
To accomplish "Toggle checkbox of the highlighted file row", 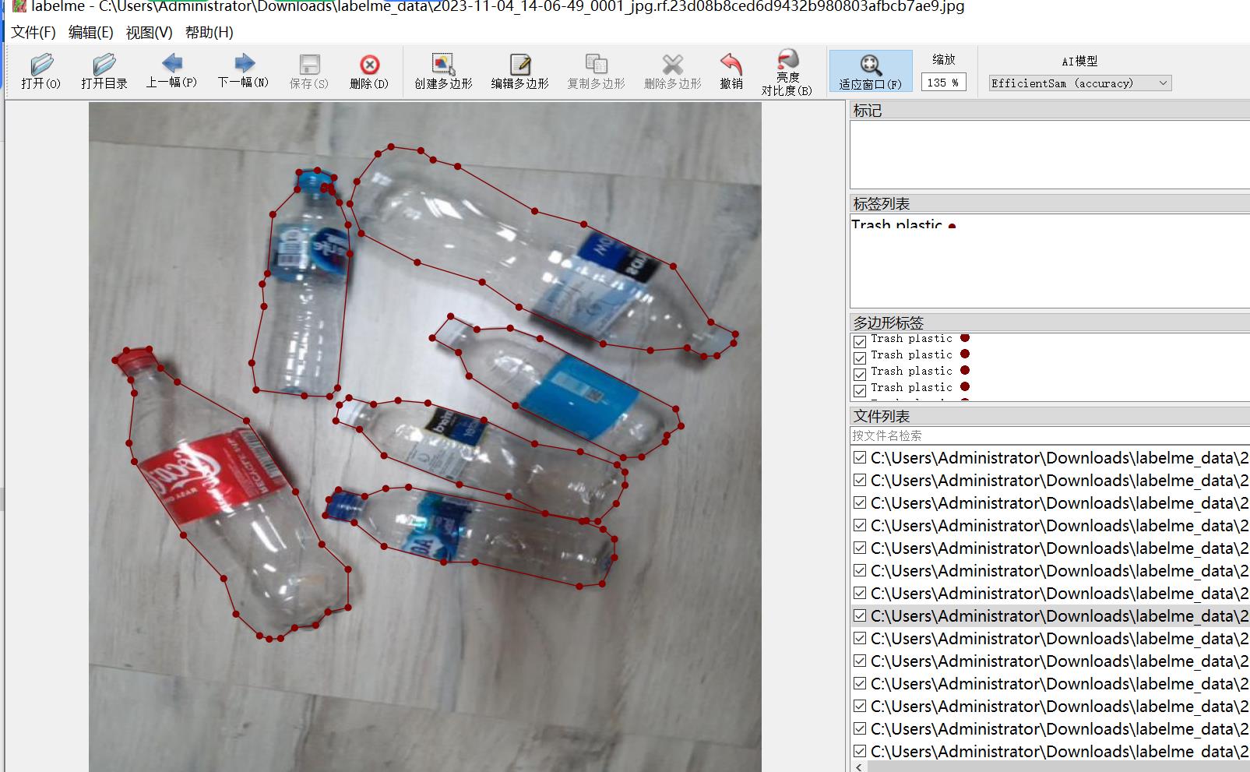I will point(860,615).
